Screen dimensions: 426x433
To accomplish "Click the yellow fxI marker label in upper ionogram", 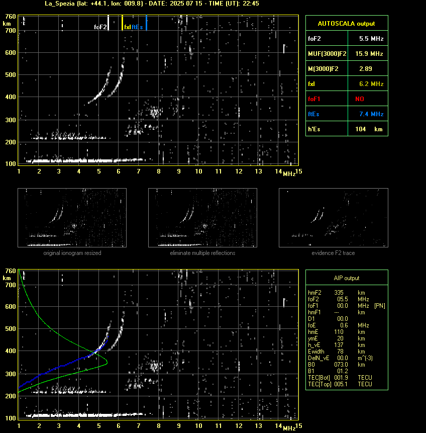I will [127, 27].
